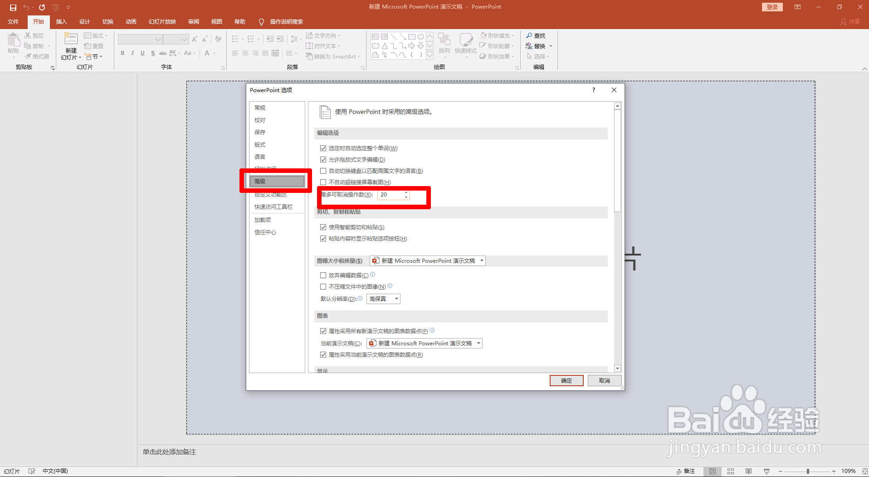Click 取消 cancel button in options dialog
869x477 pixels.
(x=605, y=380)
